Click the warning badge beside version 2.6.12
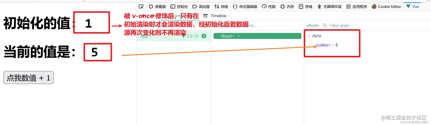The image size is (431, 125). click(204, 36)
